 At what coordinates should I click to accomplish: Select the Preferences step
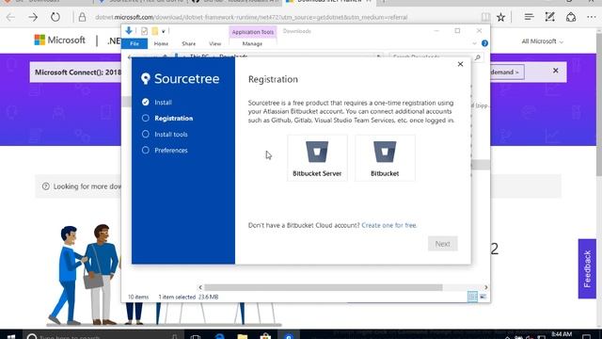click(x=171, y=151)
